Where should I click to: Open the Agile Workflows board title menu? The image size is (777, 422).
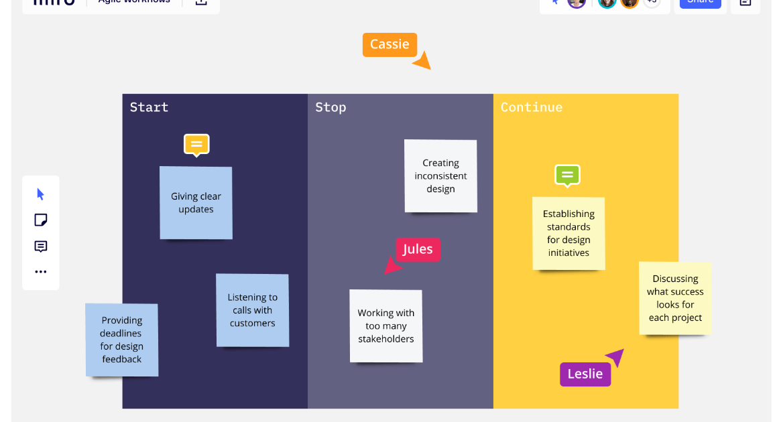click(133, 2)
